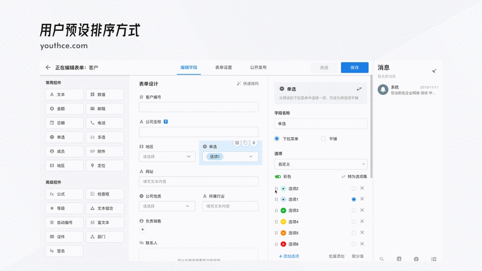Add the 数值 number control
Screen dimensions: 482x271
click(105, 95)
